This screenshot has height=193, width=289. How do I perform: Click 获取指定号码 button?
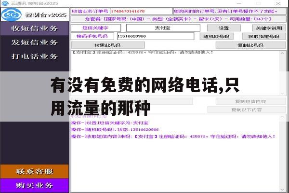(x=264, y=36)
